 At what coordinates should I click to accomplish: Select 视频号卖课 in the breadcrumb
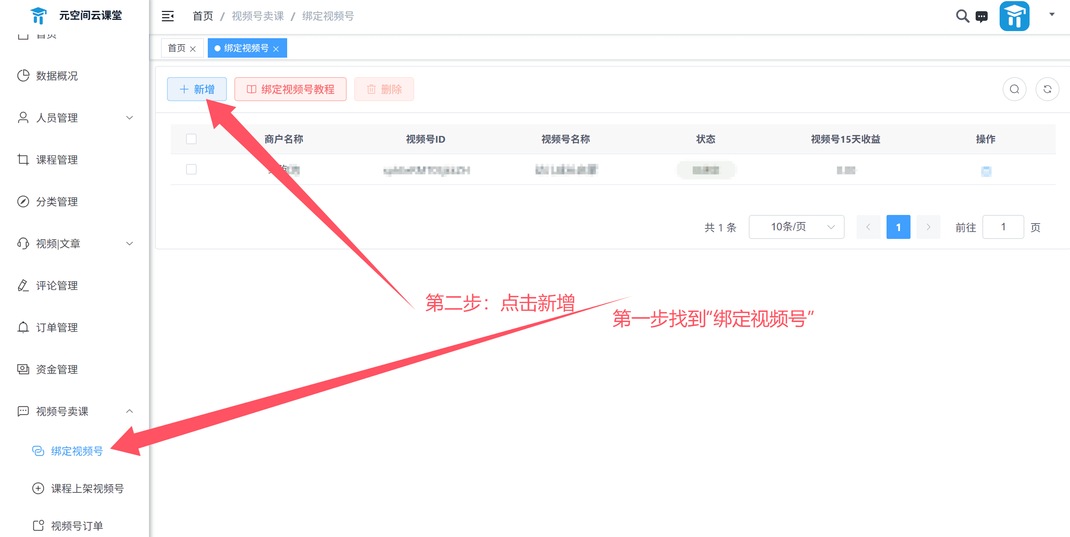[258, 16]
